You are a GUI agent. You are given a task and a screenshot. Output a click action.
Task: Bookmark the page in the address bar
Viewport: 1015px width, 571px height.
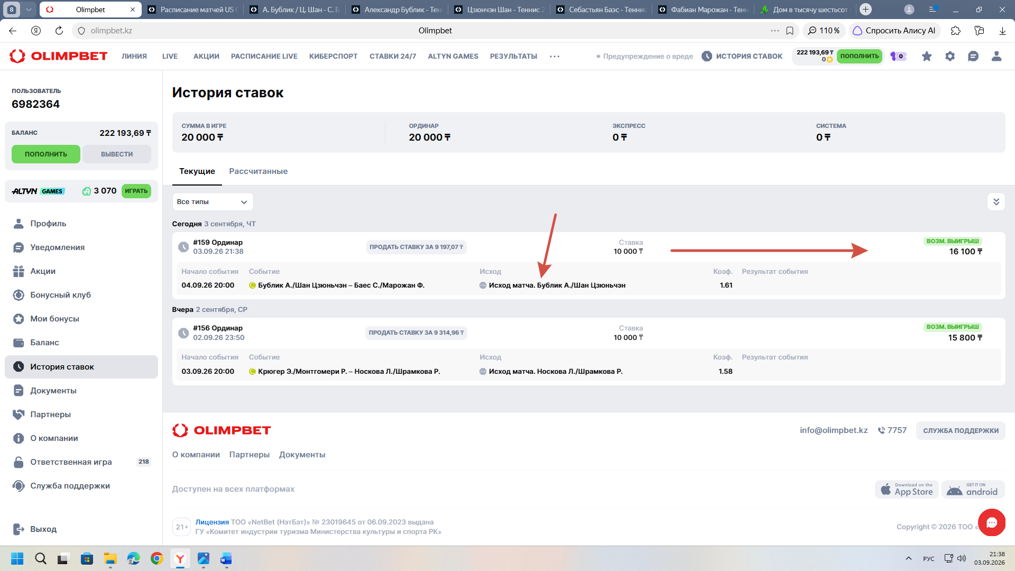(x=790, y=31)
